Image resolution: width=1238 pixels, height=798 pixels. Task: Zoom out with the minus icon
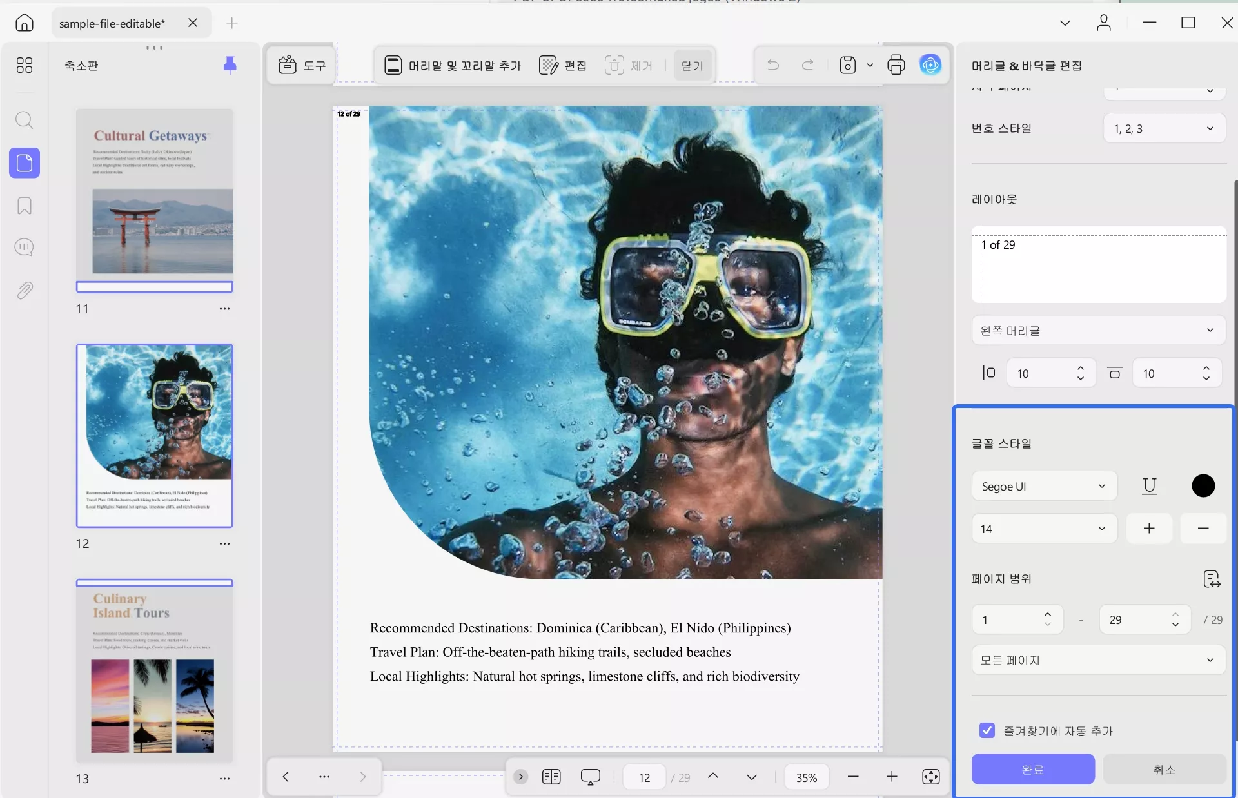pos(853,777)
